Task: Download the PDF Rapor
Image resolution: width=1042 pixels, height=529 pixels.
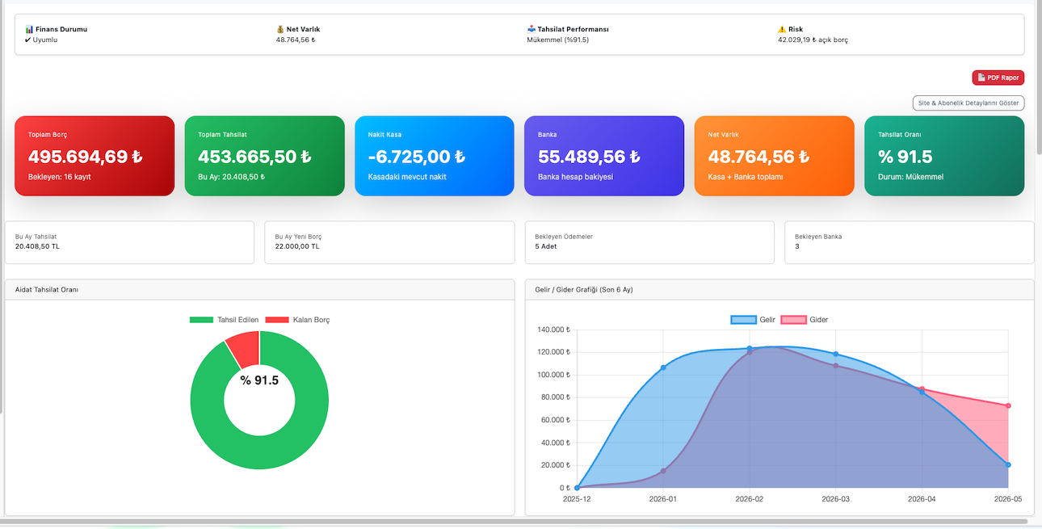Action: (998, 78)
